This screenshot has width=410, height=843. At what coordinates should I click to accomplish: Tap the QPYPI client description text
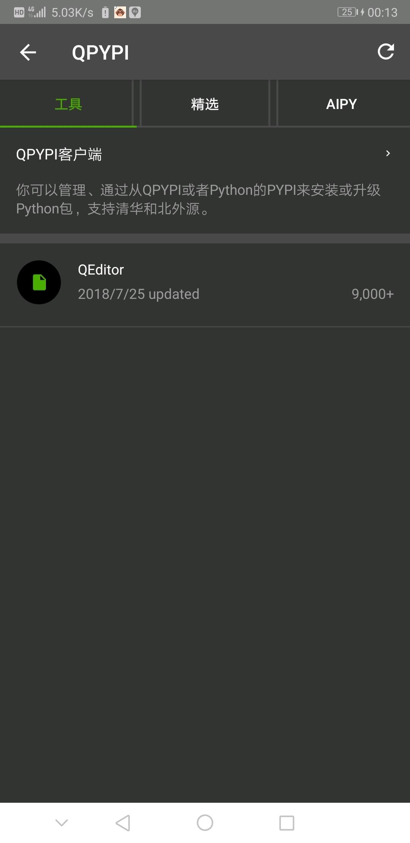[198, 199]
